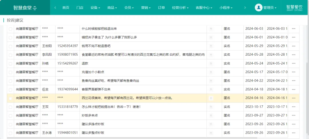This screenshot has height=139, width=309.
Task: Click the name 王双
Action: coord(45,107)
